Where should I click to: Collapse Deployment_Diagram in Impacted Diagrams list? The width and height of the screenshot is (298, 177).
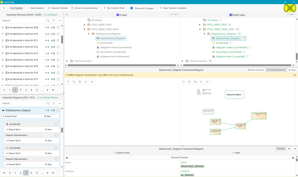click(3, 110)
